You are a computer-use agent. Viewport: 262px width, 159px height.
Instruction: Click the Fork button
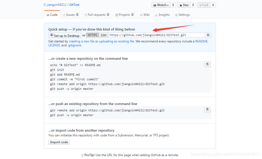(x=204, y=5)
